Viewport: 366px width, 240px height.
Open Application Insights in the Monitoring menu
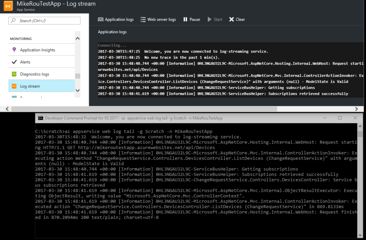click(41, 50)
